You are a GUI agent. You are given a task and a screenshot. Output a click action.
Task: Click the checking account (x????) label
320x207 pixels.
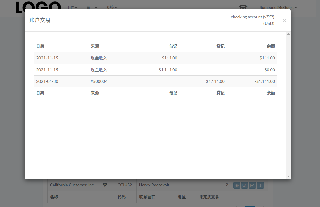(253, 17)
